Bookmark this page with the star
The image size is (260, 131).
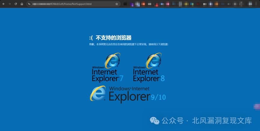click(x=117, y=4)
